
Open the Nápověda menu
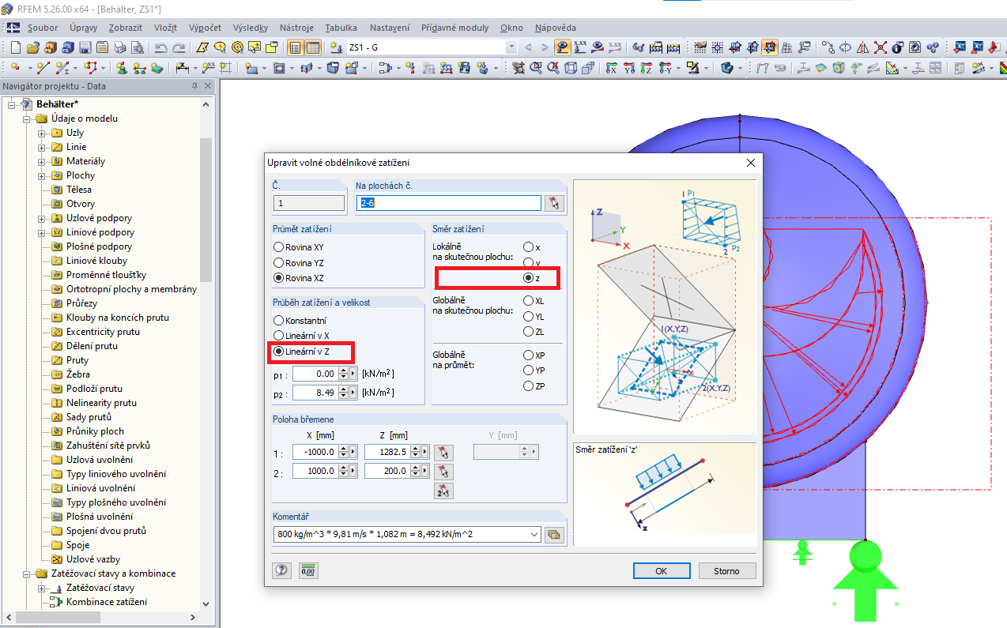point(556,28)
